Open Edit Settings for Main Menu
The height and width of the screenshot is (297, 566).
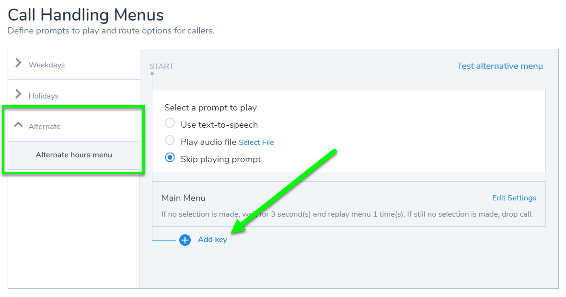(x=514, y=198)
